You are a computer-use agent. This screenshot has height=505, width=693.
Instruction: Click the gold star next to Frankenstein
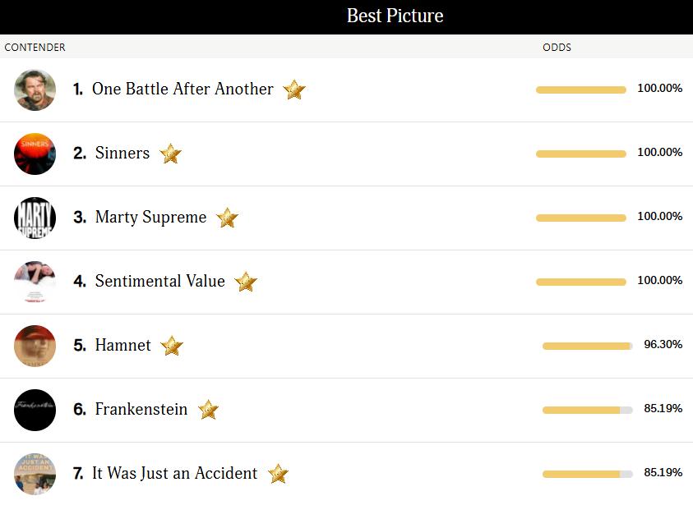[x=208, y=410]
